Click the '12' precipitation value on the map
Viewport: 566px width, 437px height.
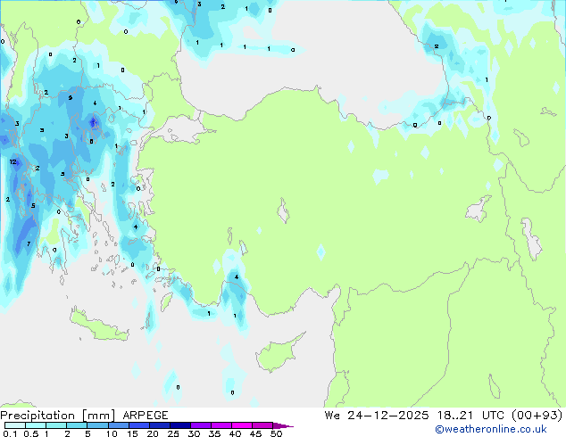[x=13, y=161]
